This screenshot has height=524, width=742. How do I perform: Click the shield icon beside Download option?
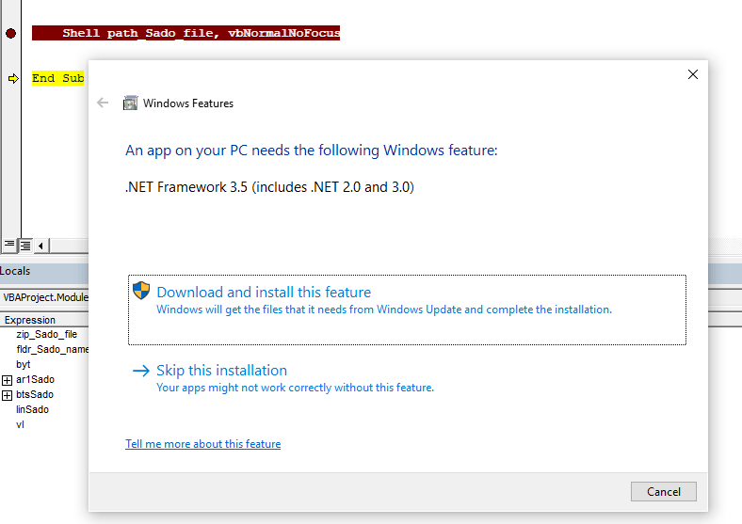point(141,291)
